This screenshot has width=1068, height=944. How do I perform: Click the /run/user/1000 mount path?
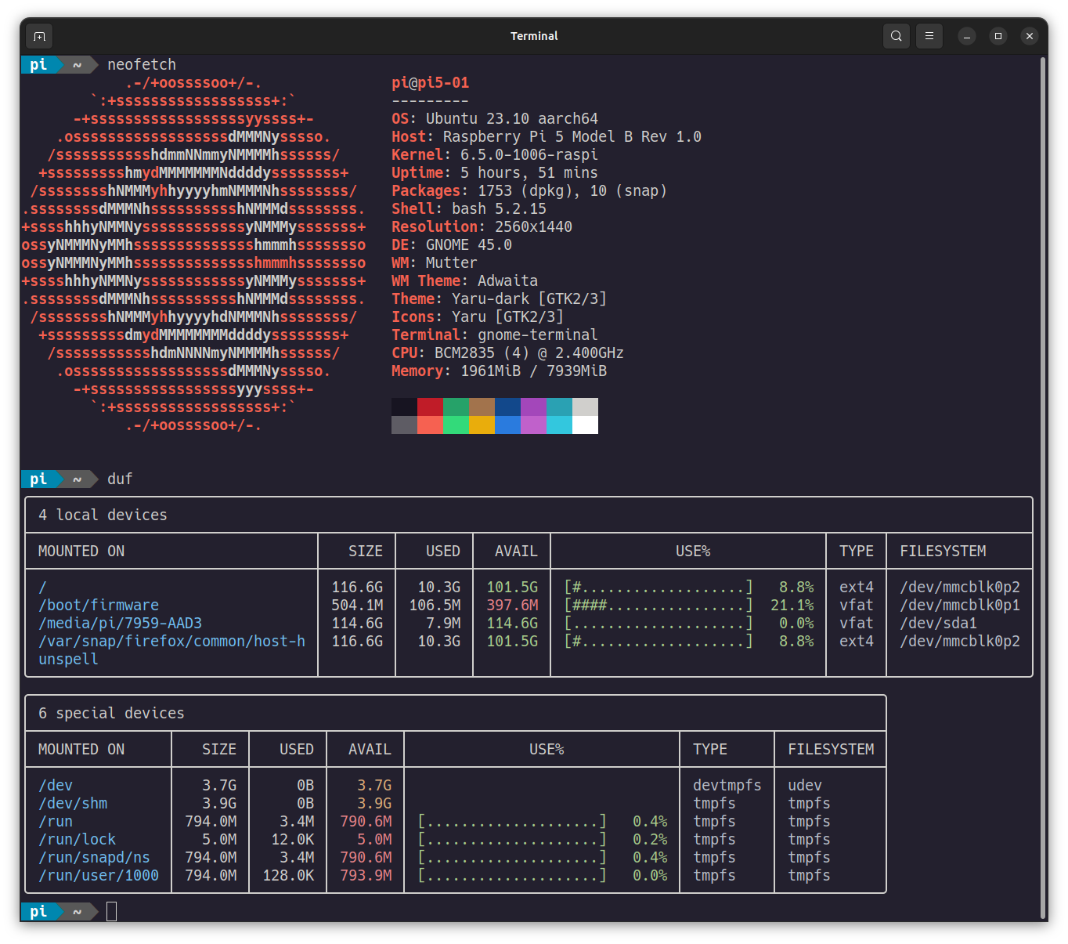[x=99, y=875]
